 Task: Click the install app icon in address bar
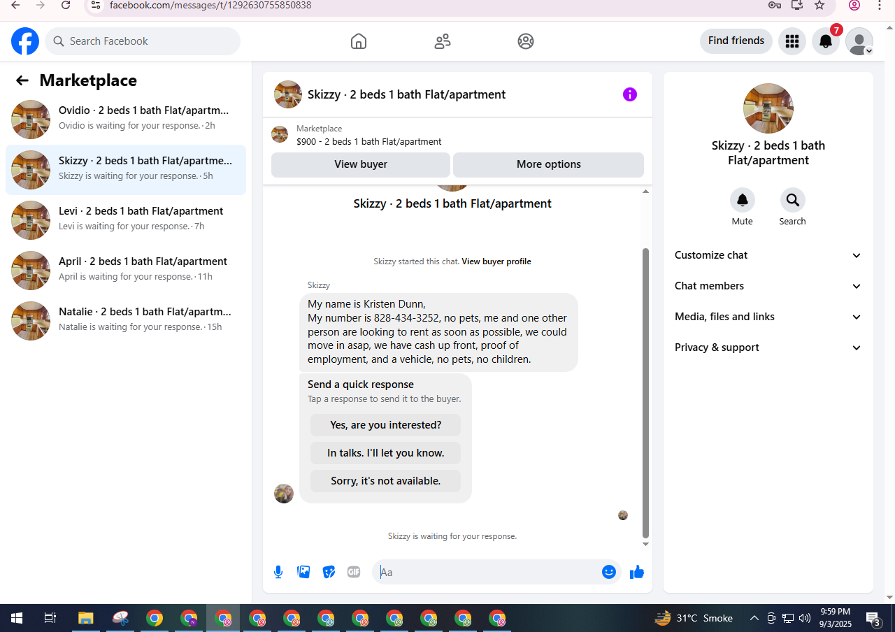point(797,5)
